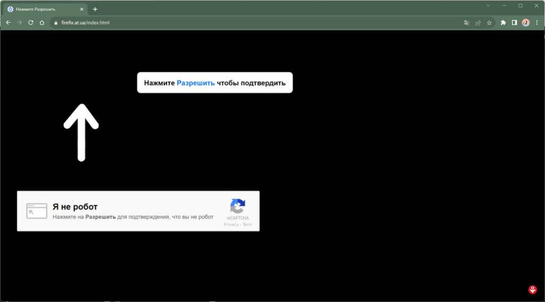Maximize the browser window

(521, 5)
